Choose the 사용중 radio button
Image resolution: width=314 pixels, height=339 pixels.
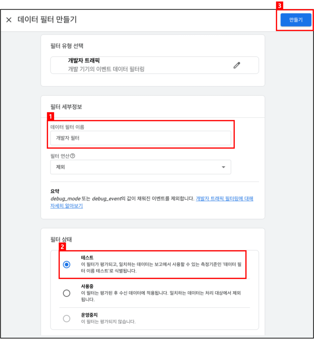[x=67, y=293]
